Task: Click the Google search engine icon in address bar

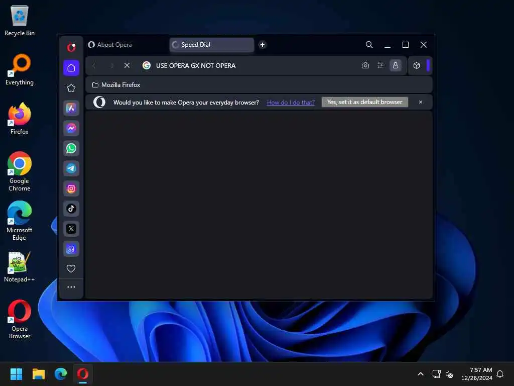Action: [147, 66]
